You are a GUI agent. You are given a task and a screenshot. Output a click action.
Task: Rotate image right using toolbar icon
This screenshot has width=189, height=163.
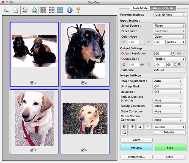click(34, 10)
